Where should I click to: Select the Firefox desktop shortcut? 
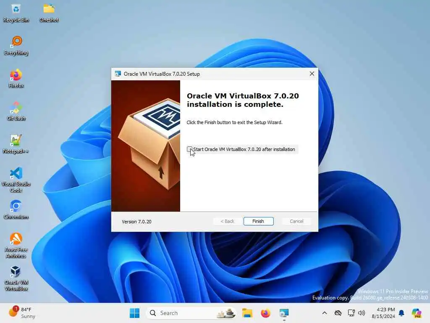pyautogui.click(x=16, y=78)
